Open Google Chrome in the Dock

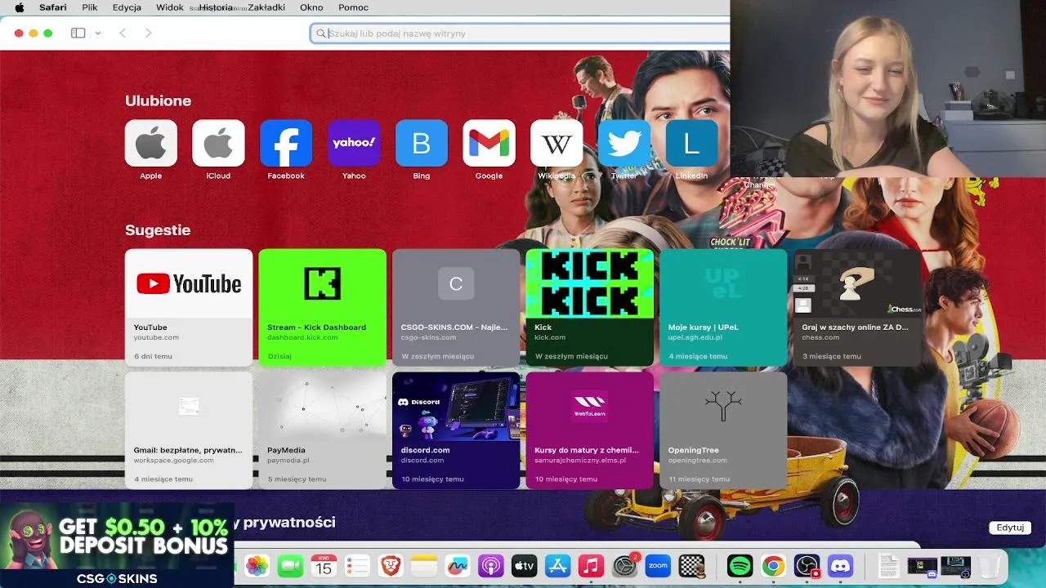coord(773,566)
